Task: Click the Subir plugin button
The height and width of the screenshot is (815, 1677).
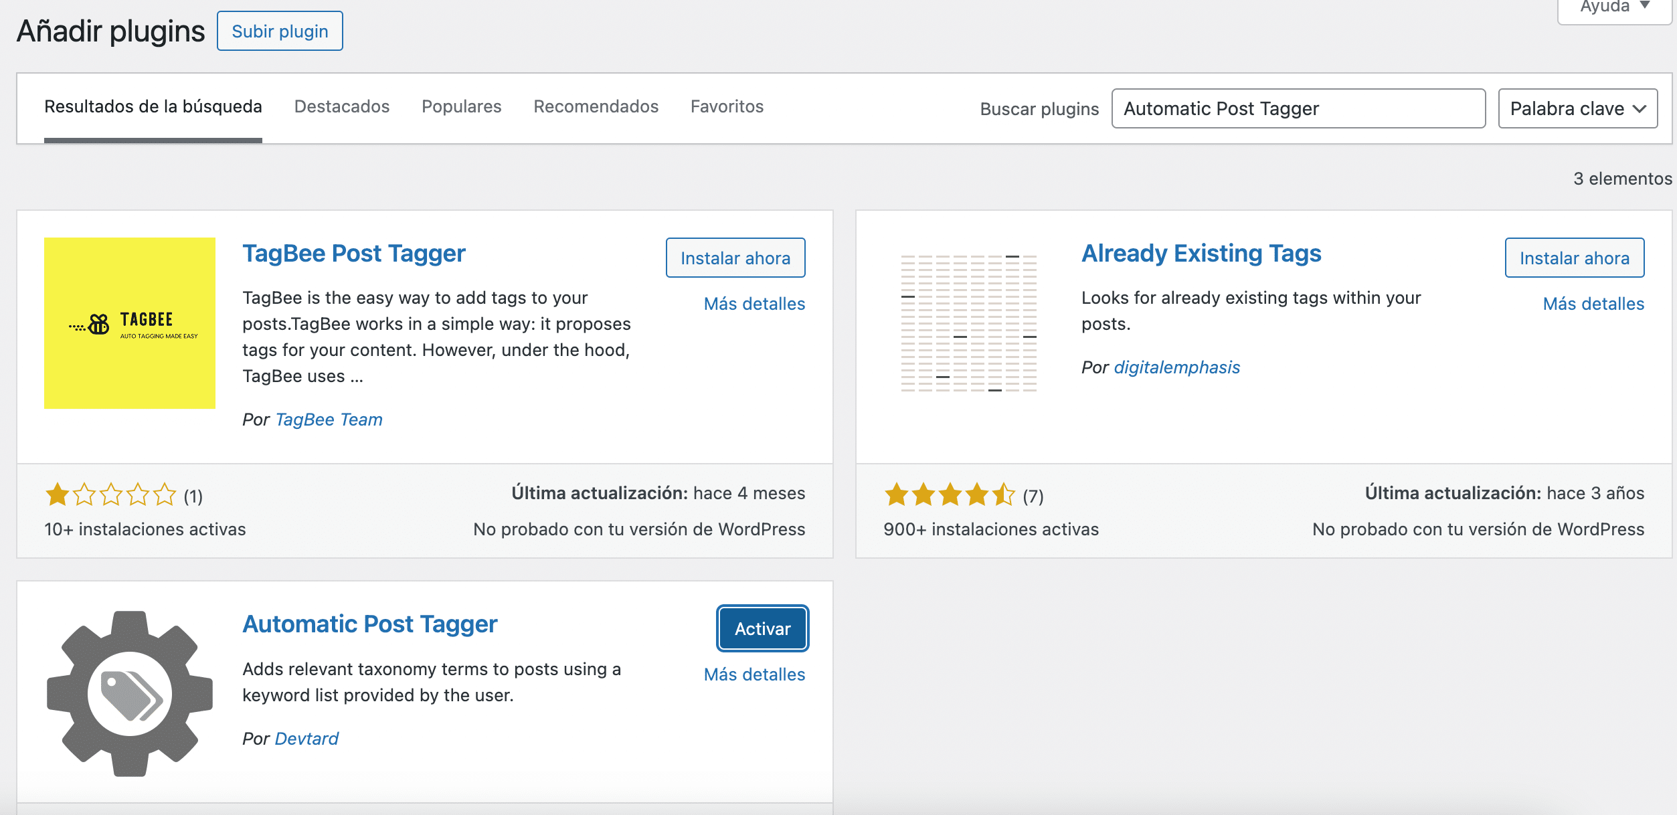Action: (x=280, y=31)
